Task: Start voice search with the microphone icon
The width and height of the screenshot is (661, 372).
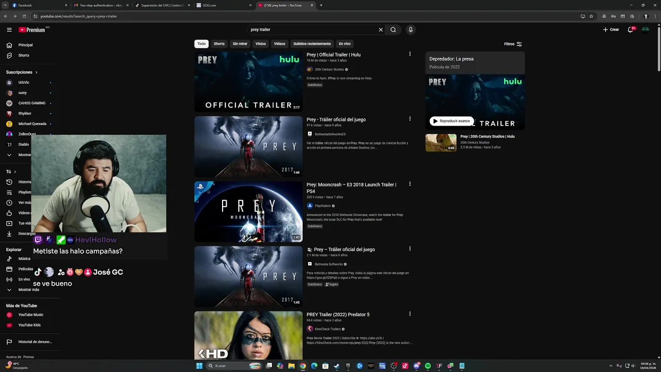Action: pos(411,30)
